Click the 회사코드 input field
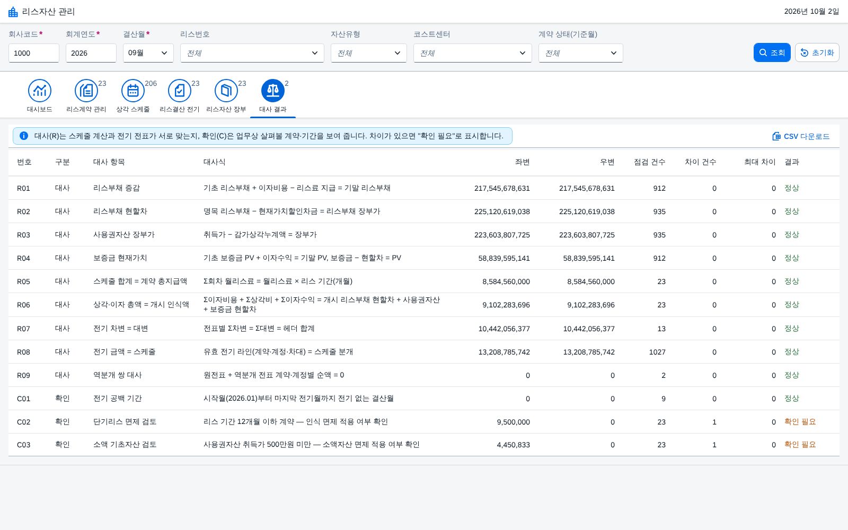 point(34,53)
